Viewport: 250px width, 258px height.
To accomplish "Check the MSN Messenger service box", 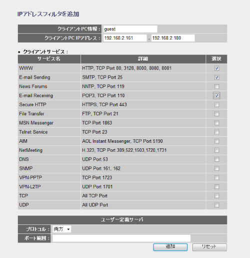I will pos(216,123).
